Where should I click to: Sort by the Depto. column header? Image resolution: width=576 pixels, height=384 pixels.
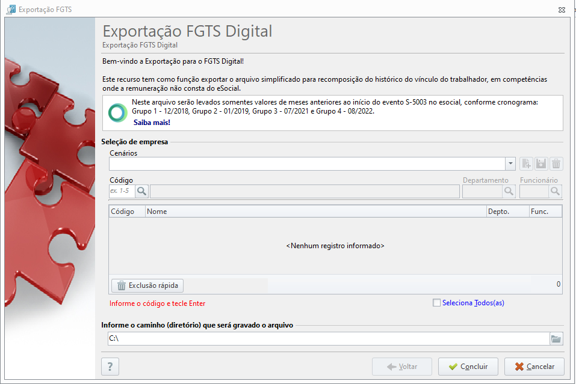pyautogui.click(x=507, y=212)
